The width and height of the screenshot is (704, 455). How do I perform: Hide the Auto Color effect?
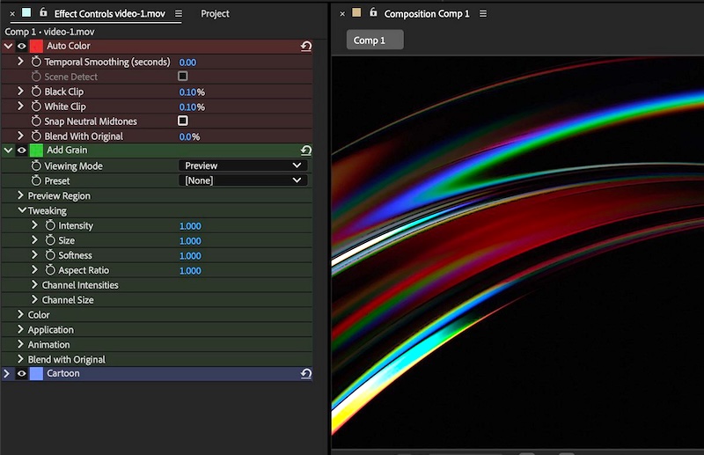[21, 46]
